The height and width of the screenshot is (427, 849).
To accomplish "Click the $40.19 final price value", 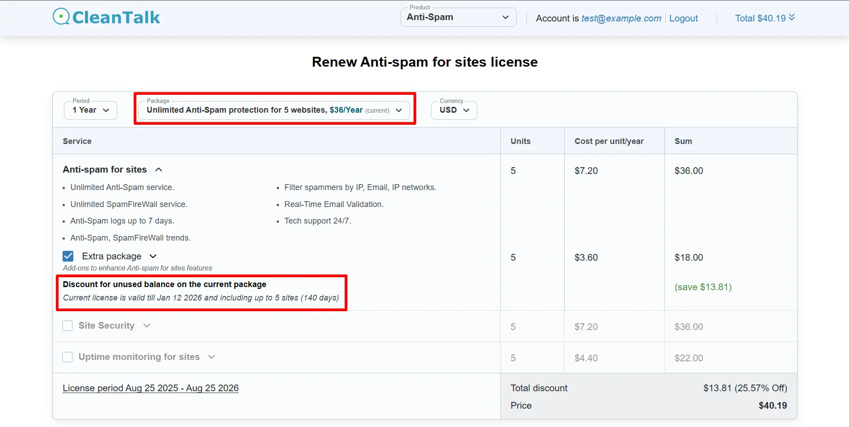I will pyautogui.click(x=773, y=406).
